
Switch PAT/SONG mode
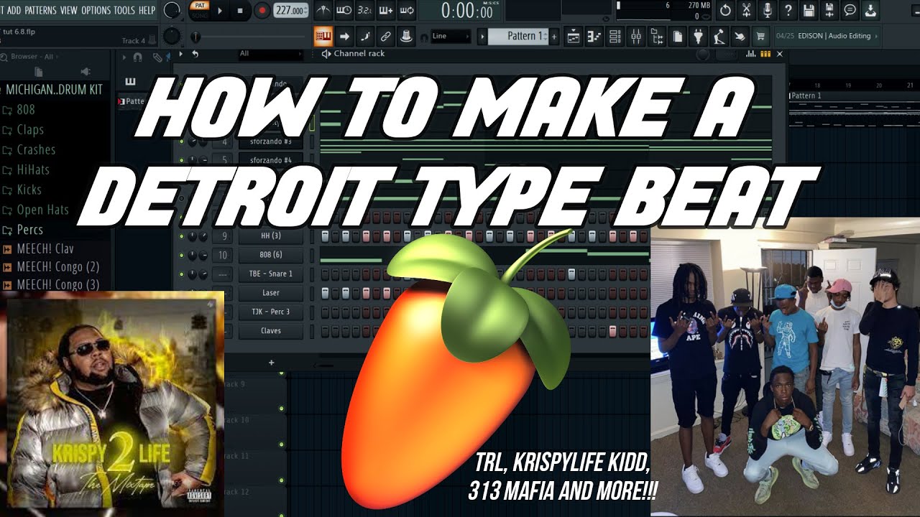pyautogui.click(x=199, y=10)
